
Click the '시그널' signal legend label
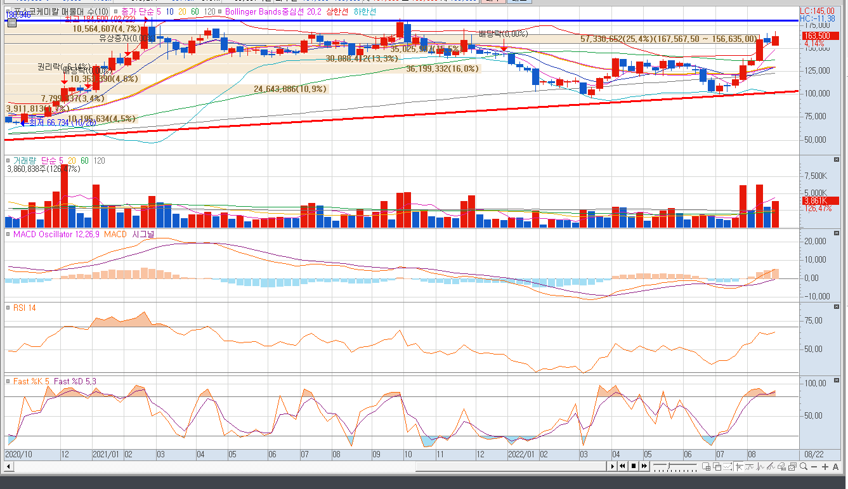(x=143, y=234)
